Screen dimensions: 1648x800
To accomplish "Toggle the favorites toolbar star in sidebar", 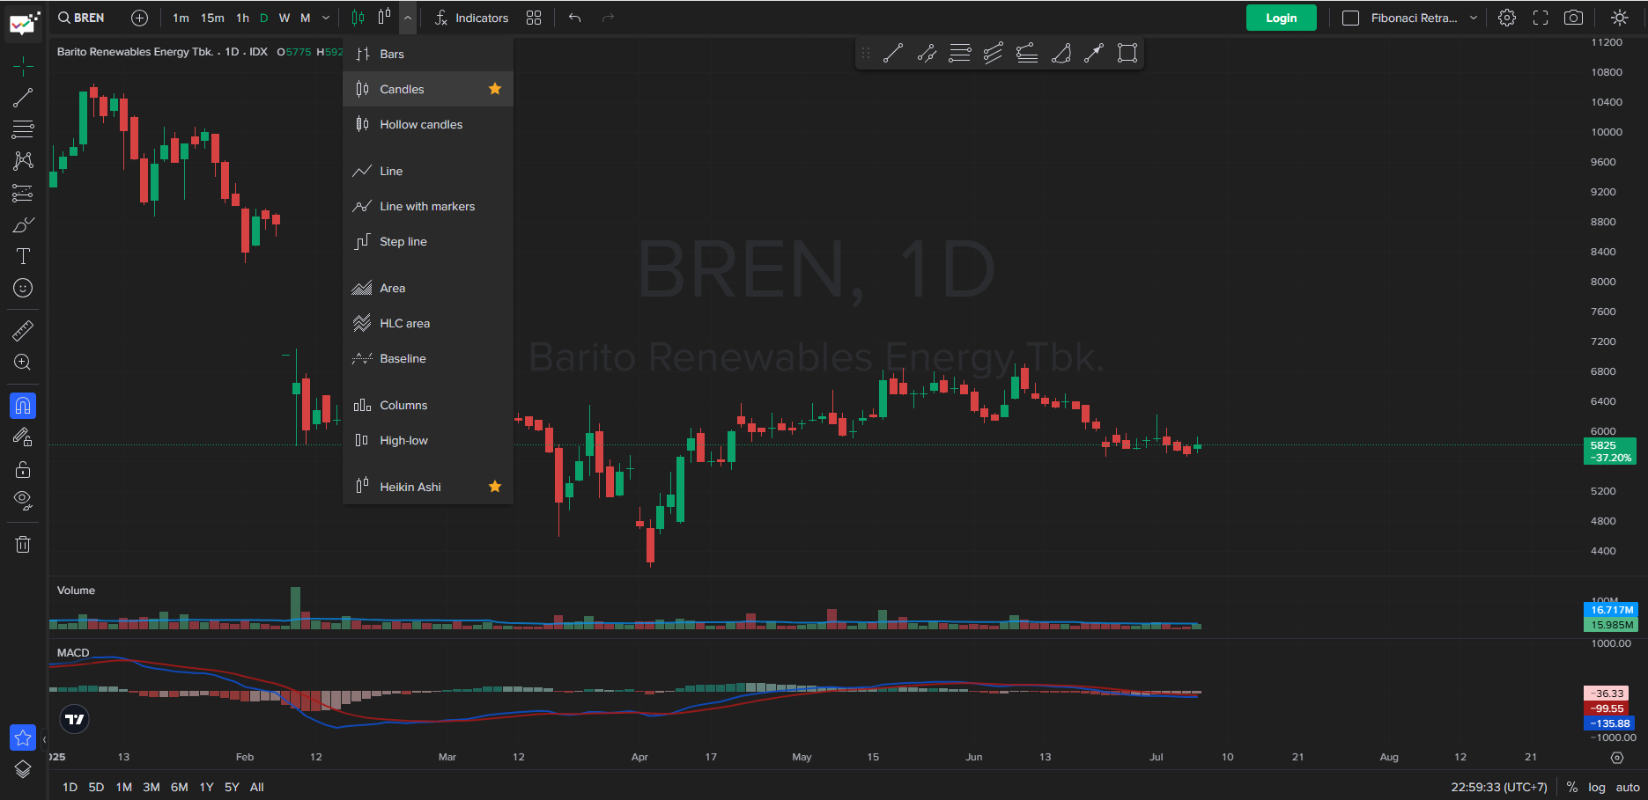I will pos(23,738).
